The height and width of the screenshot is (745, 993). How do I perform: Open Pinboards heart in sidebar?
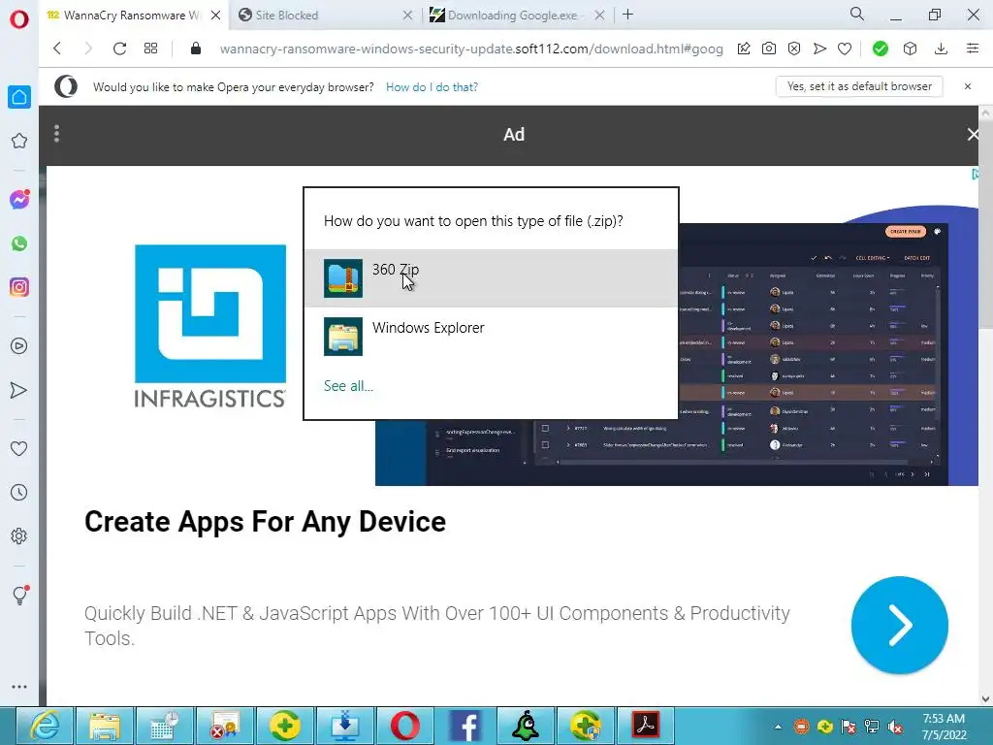19,448
